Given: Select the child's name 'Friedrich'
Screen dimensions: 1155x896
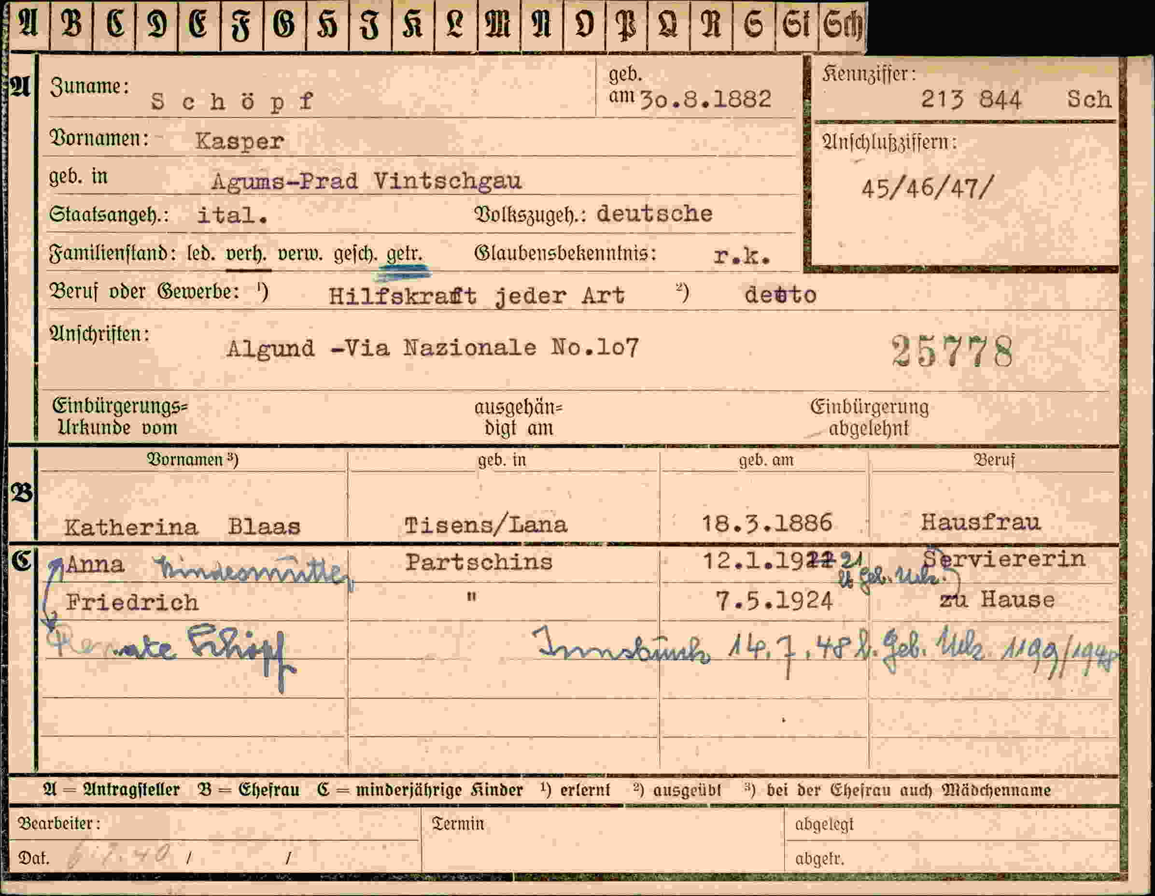Looking at the screenshot, I should tap(132, 602).
